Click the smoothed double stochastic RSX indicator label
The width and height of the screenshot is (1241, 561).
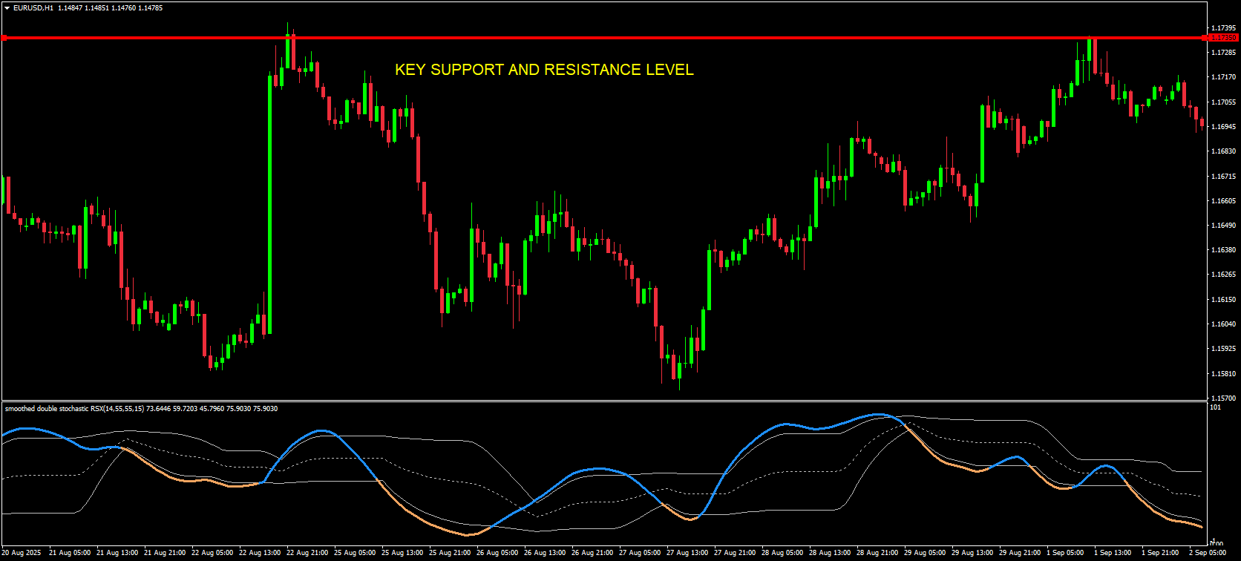(74, 409)
